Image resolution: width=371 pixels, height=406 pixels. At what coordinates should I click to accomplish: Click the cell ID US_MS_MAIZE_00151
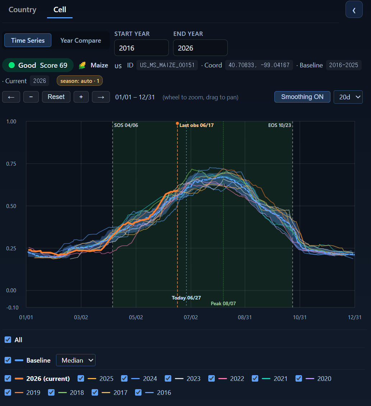[167, 65]
